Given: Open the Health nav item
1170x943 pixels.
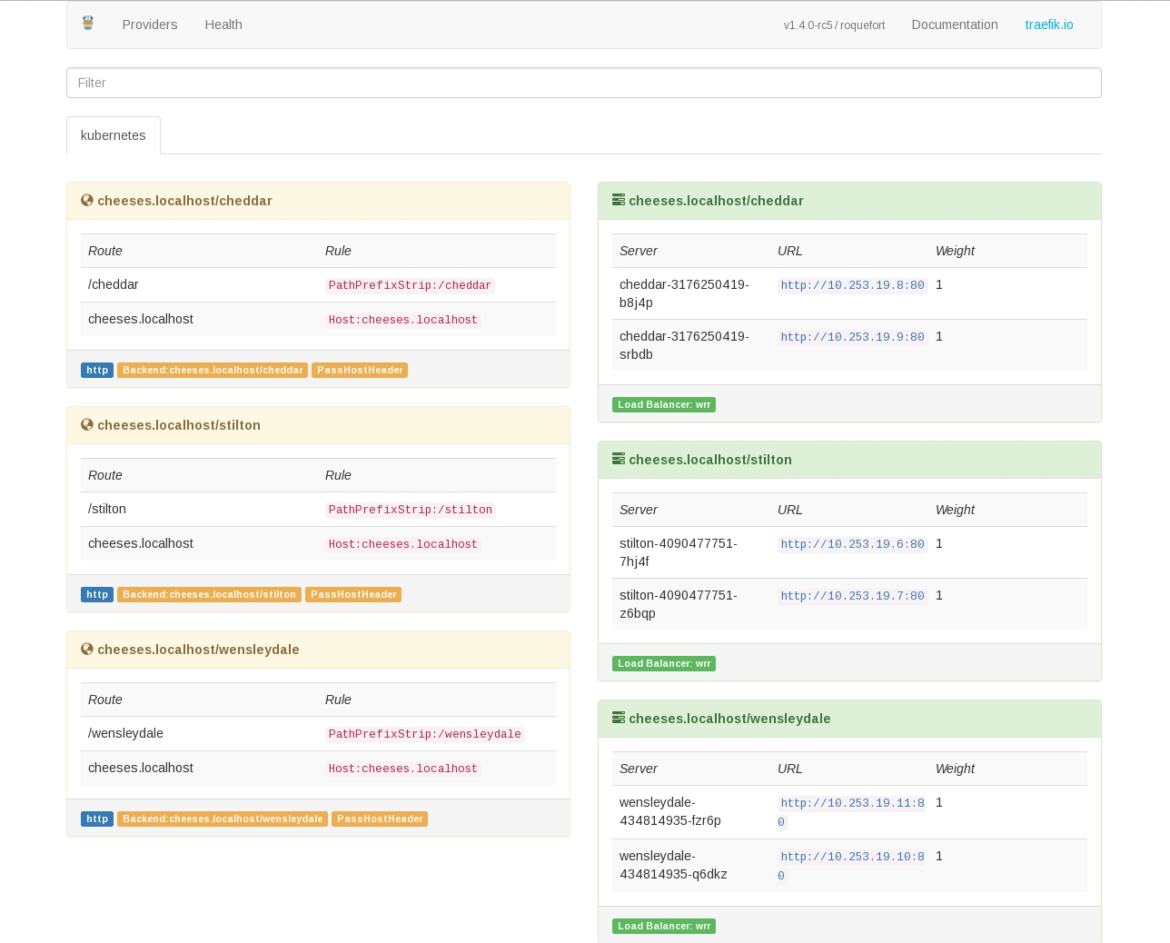Looking at the screenshot, I should click(x=223, y=25).
